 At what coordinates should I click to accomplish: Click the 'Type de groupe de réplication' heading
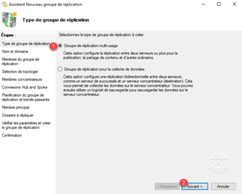[x=56, y=20]
